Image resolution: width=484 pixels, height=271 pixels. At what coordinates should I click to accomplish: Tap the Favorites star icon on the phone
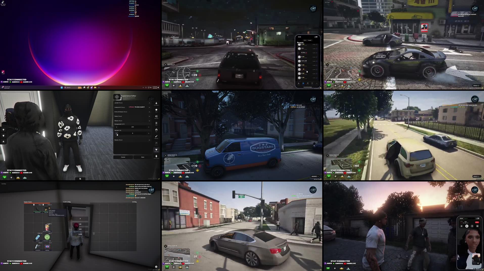click(298, 83)
